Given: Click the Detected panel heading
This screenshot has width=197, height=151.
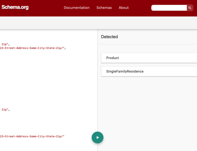Looking at the screenshot, I should 110,37.
